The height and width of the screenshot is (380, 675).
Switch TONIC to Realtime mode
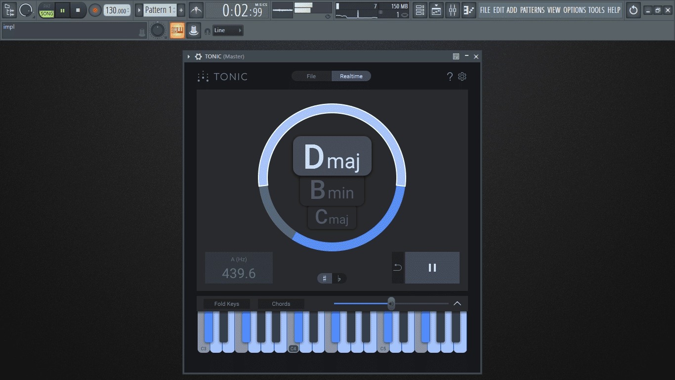point(351,76)
